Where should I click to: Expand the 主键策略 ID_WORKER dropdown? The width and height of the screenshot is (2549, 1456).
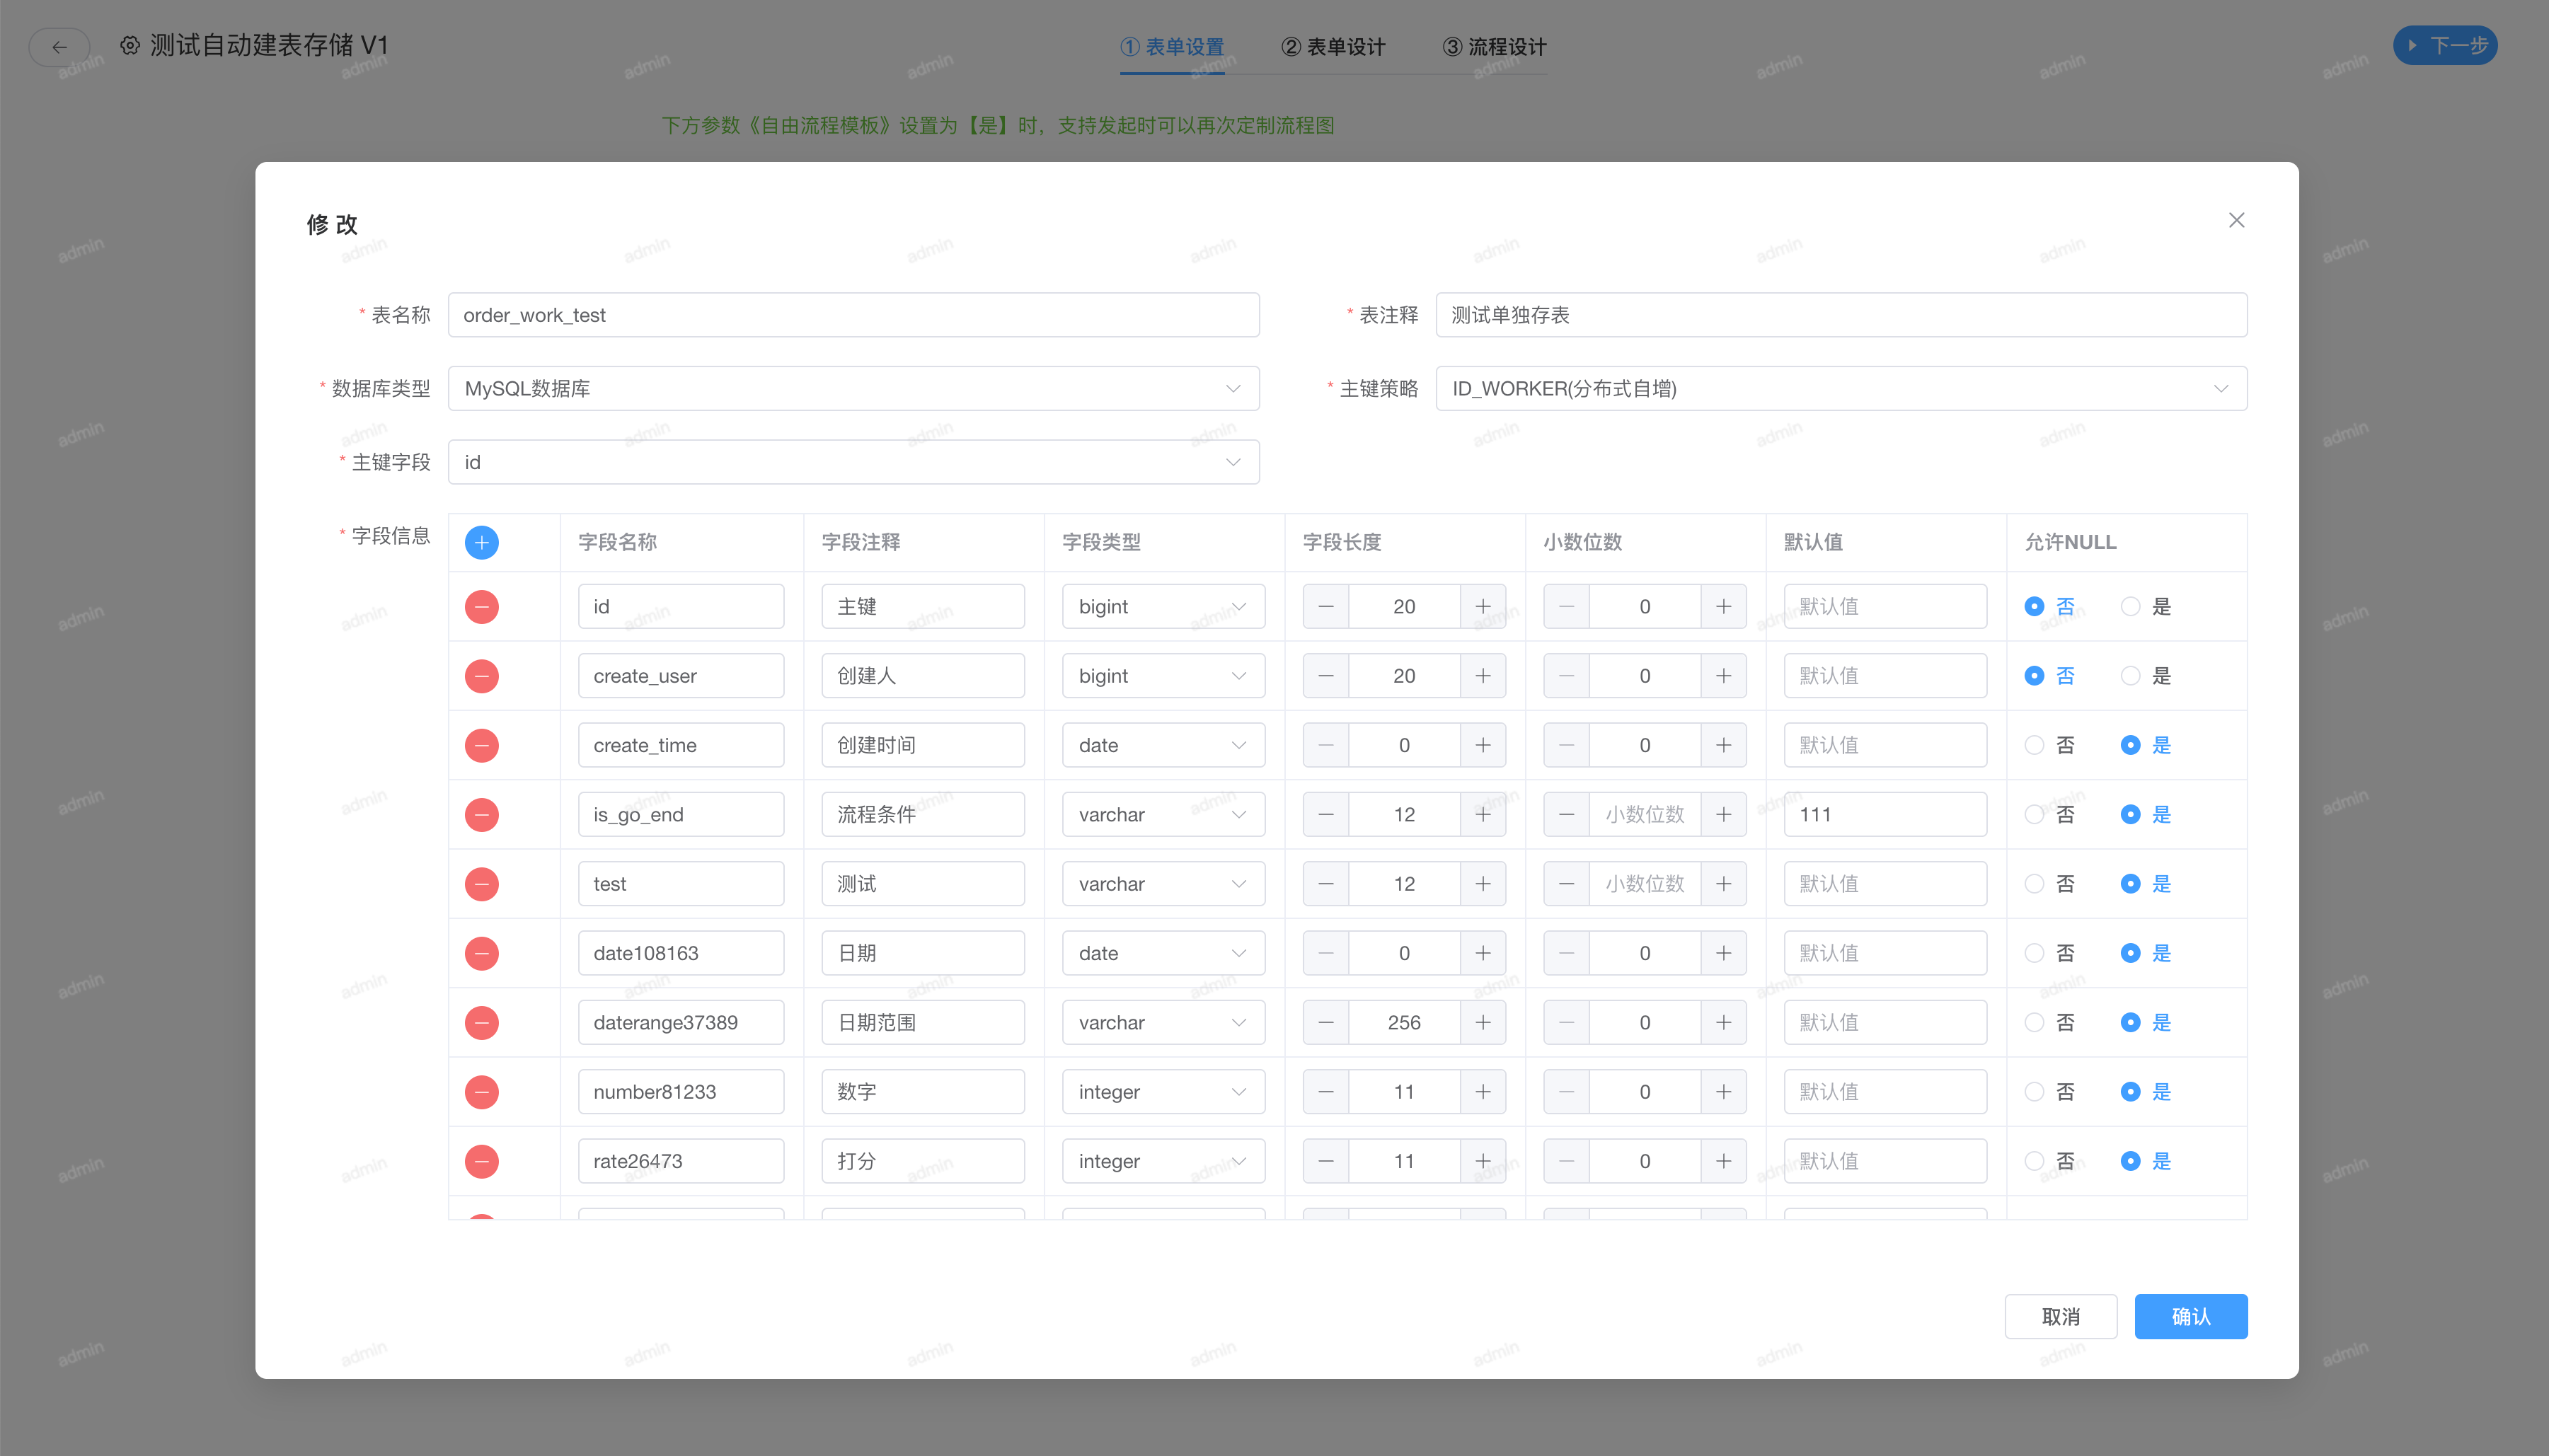coord(1840,388)
